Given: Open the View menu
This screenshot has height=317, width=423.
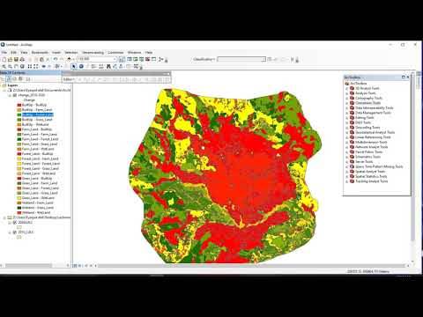Looking at the screenshot, I should tap(24, 53).
